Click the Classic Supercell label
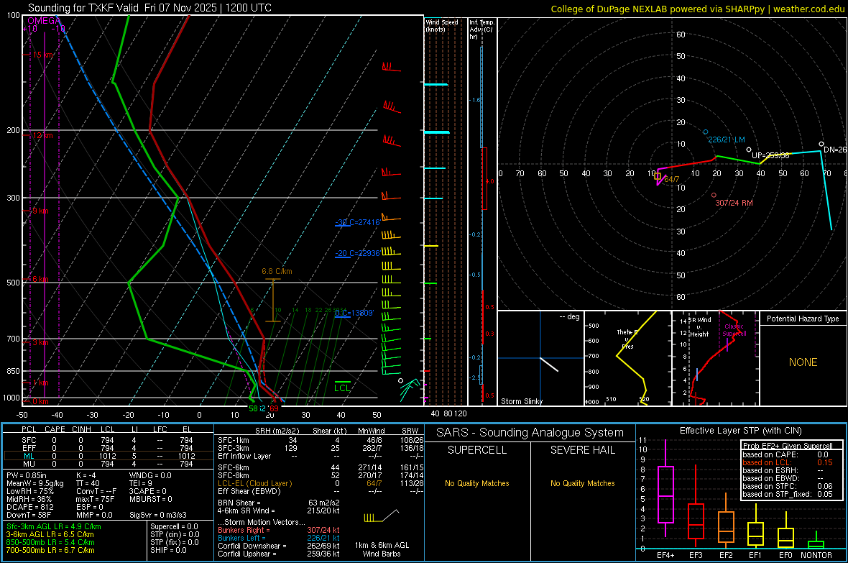 734,330
